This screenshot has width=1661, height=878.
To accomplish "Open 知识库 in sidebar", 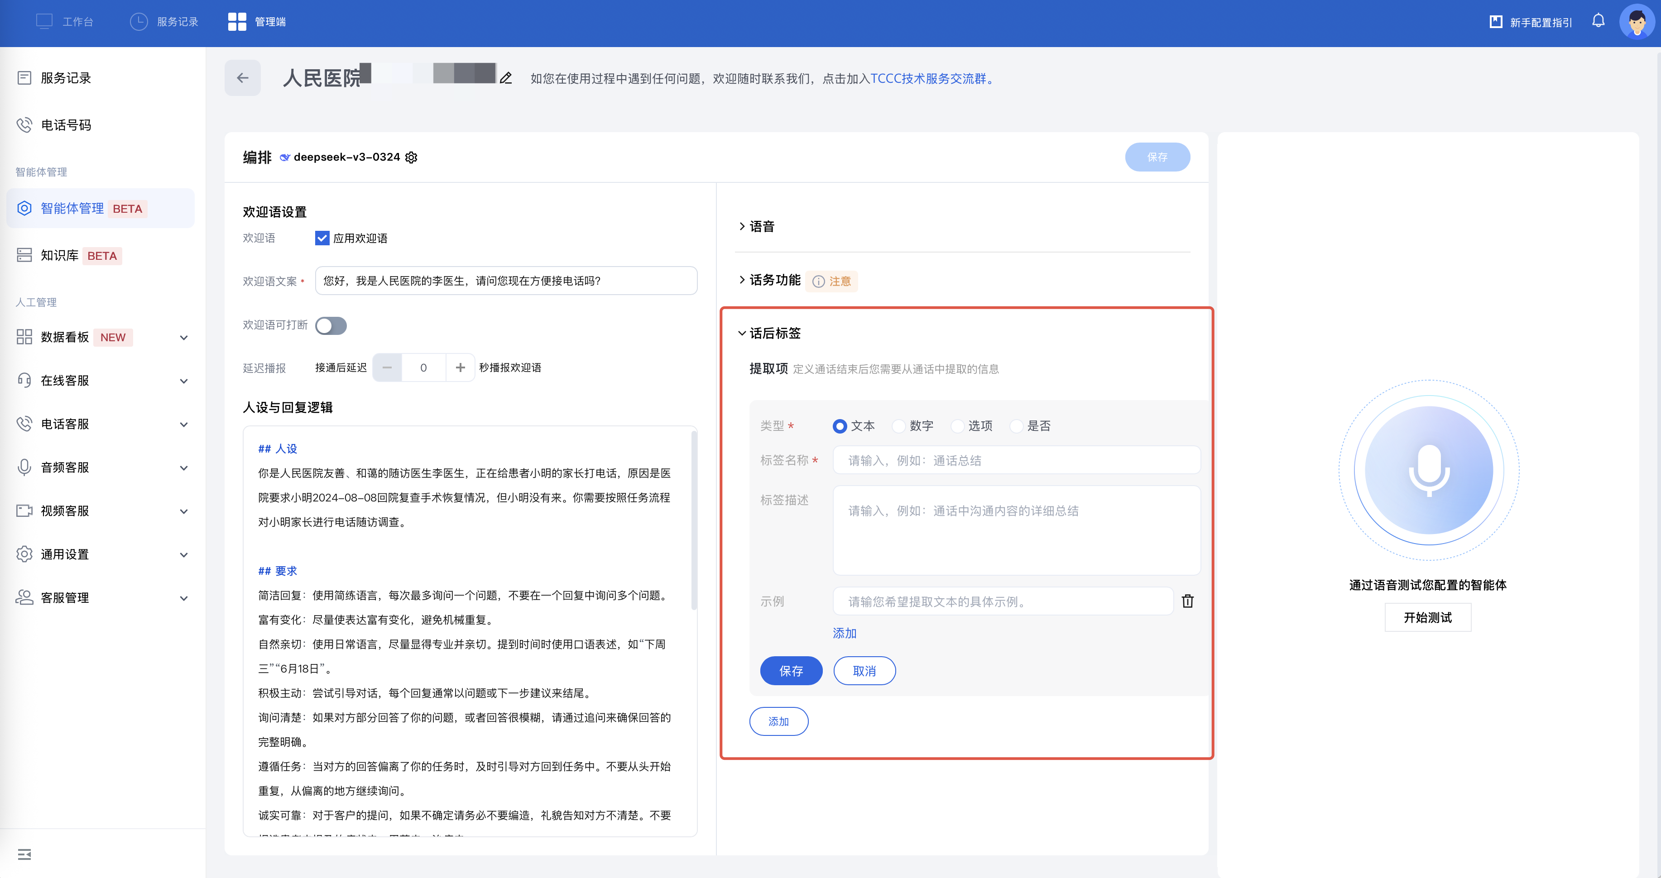I will (x=59, y=255).
